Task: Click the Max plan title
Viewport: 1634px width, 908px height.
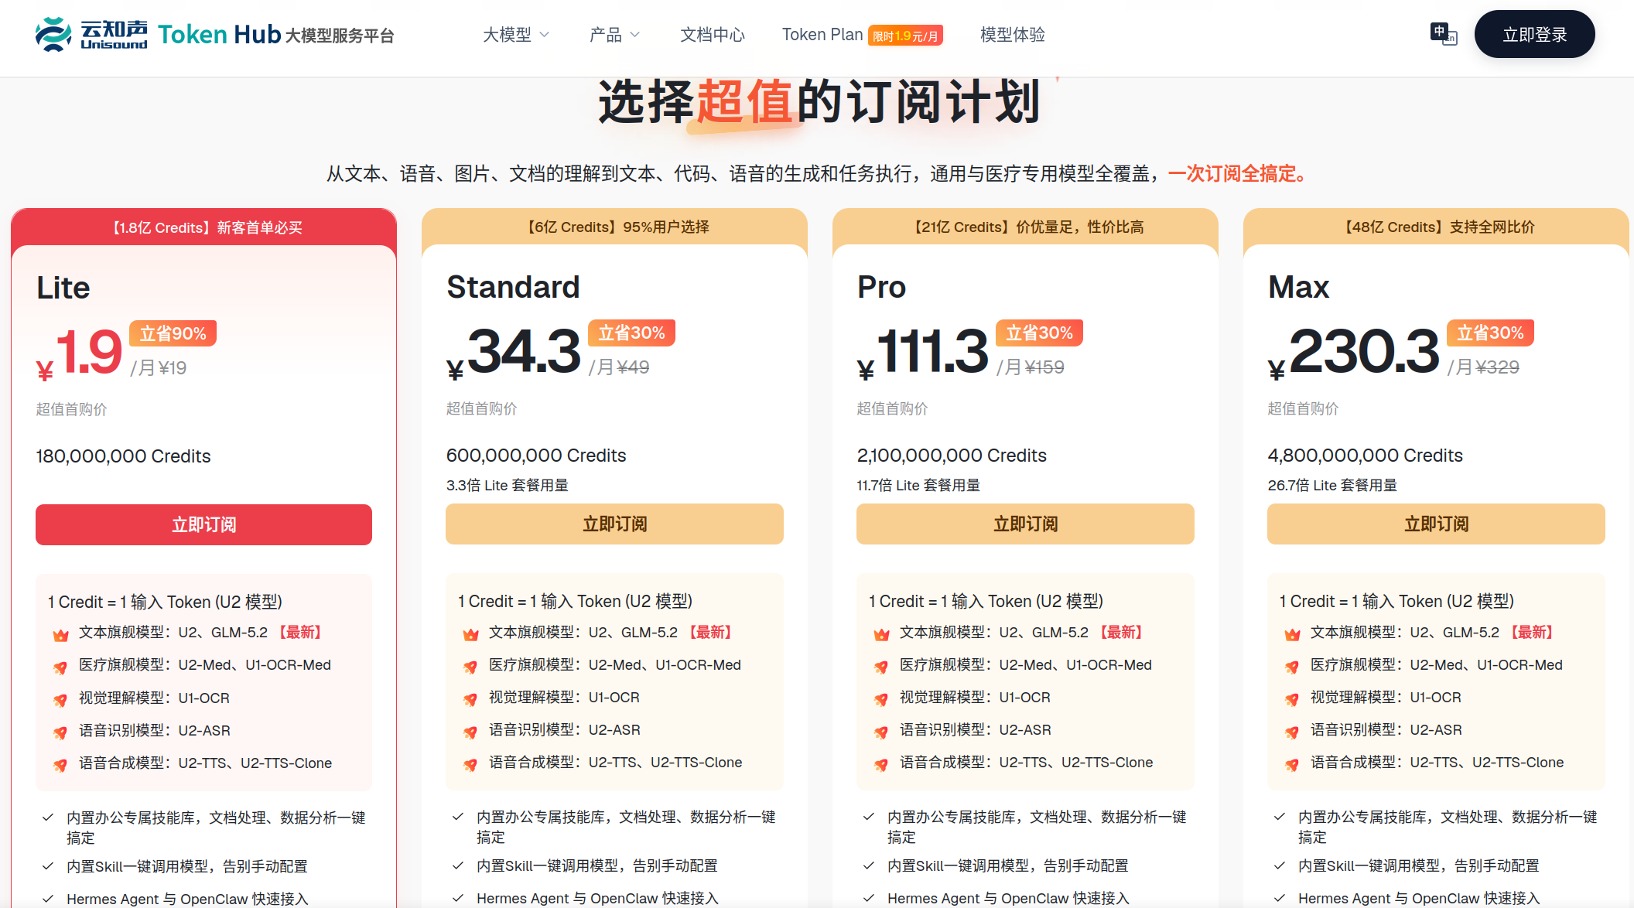Action: pyautogui.click(x=1298, y=287)
